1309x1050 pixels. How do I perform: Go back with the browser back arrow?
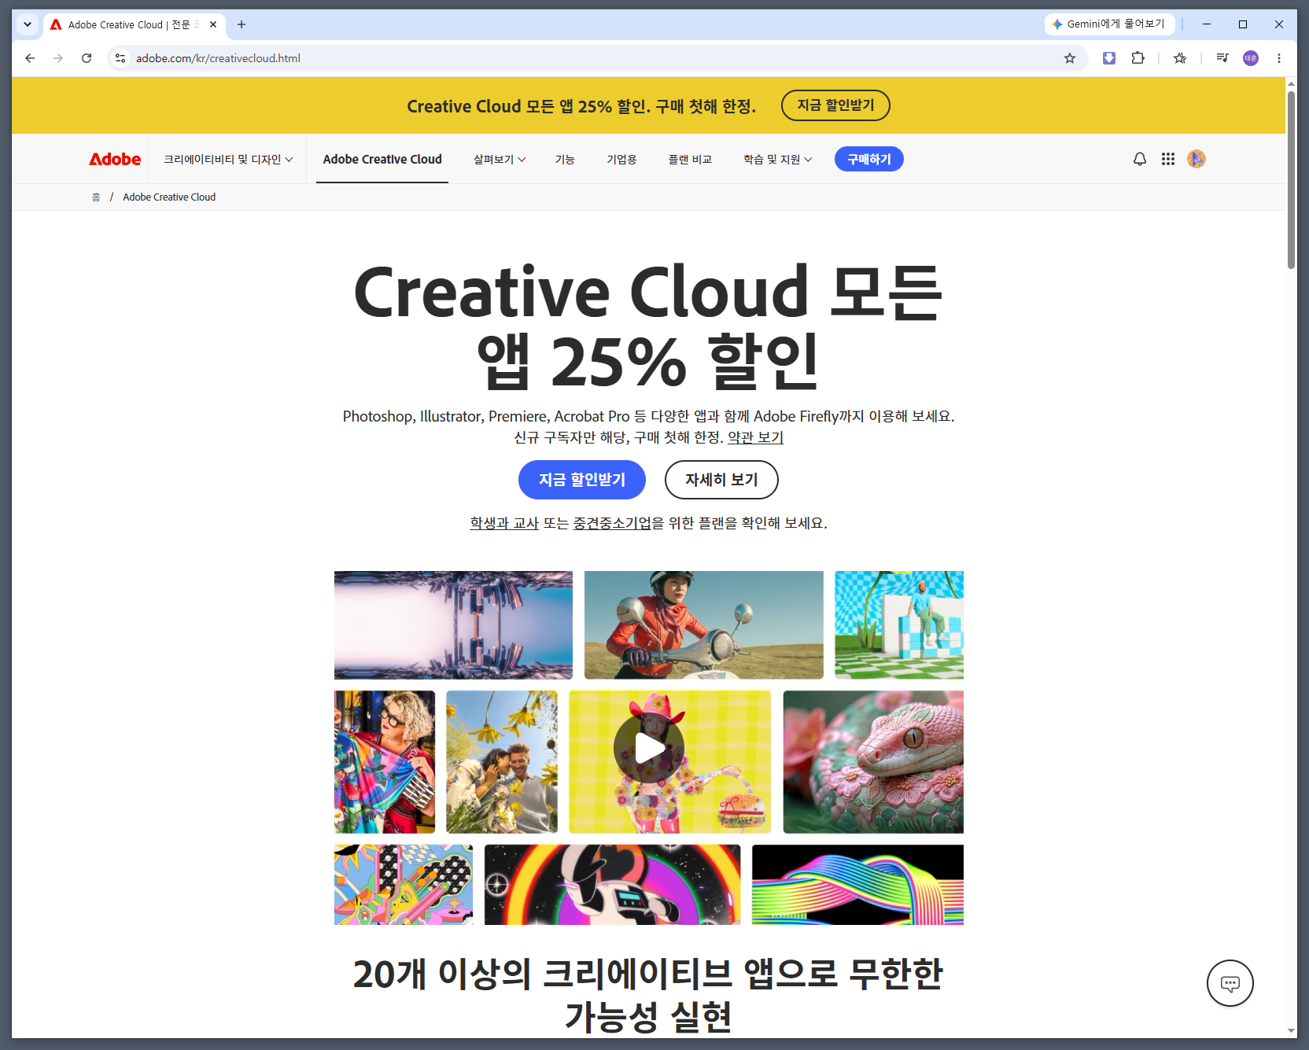tap(30, 58)
